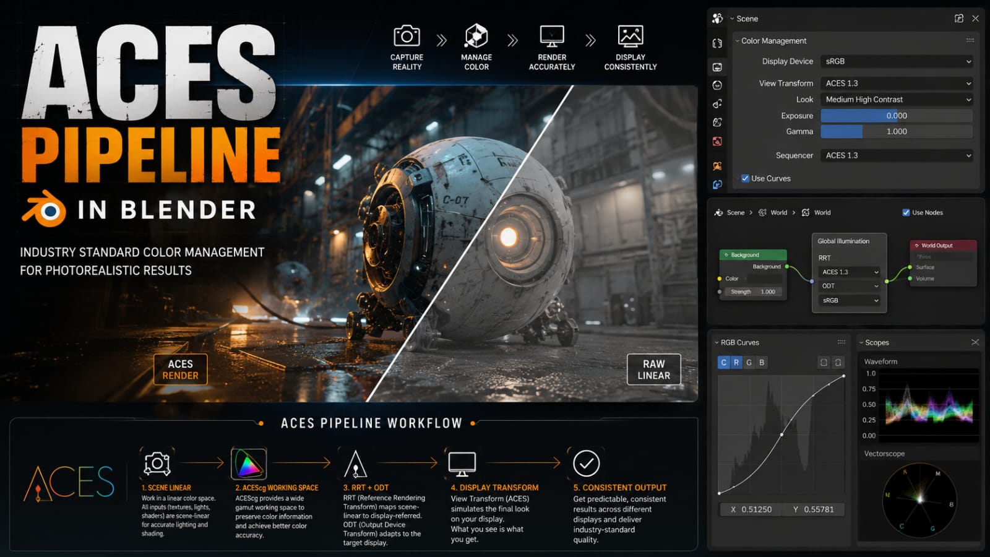The width and height of the screenshot is (990, 557).
Task: Click the Color Management panel drag grip
Action: (x=970, y=40)
